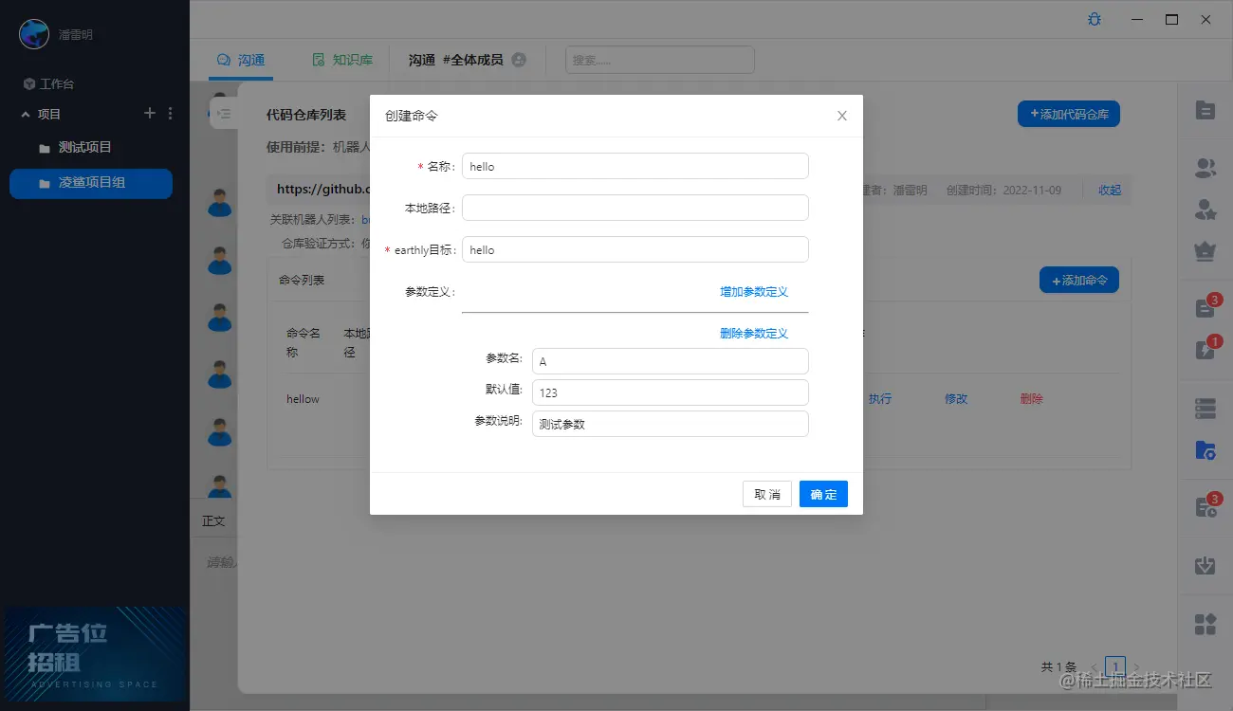Viewport: 1233px width, 711px height.
Task: Open the document panel icon in right sidebar
Action: tap(1205, 110)
